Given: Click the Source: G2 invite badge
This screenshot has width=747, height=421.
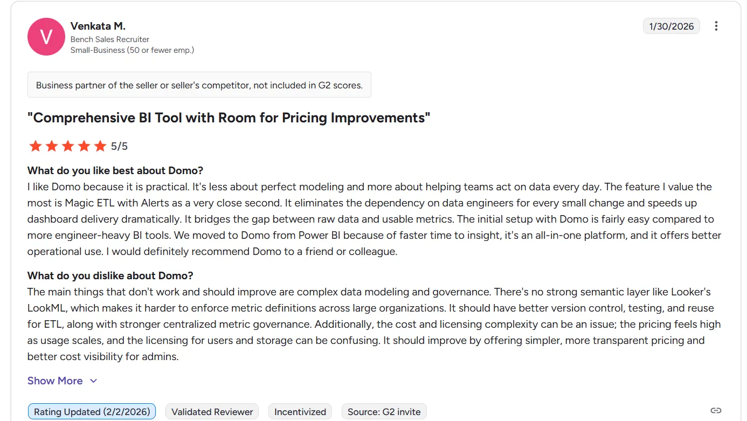Looking at the screenshot, I should click(x=384, y=412).
